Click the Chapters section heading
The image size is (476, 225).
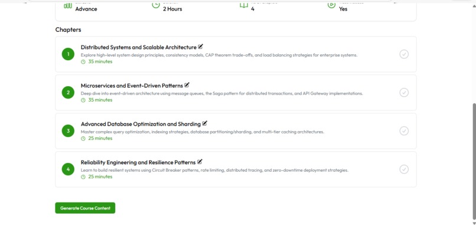(68, 30)
